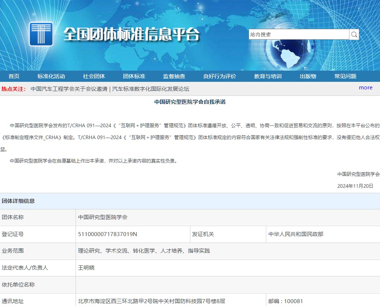Click the 邮编：100081 cell
Image resolution: width=380 pixels, height=306 pixels.
pos(323,300)
